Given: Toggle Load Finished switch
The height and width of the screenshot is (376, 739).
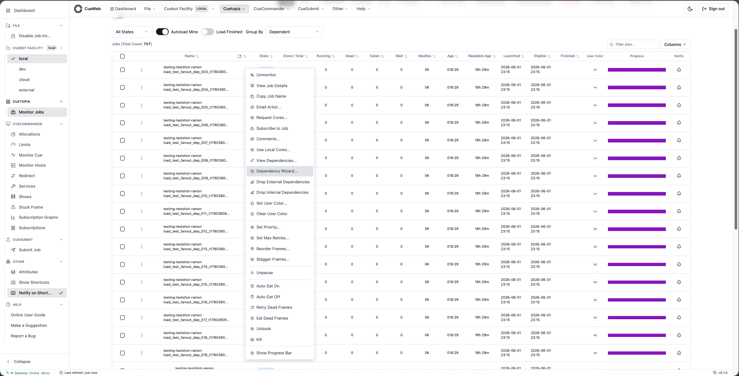Looking at the screenshot, I should 207,32.
